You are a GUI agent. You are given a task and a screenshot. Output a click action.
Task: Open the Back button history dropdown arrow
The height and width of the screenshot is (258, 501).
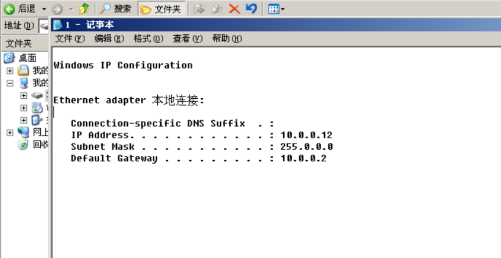point(44,9)
